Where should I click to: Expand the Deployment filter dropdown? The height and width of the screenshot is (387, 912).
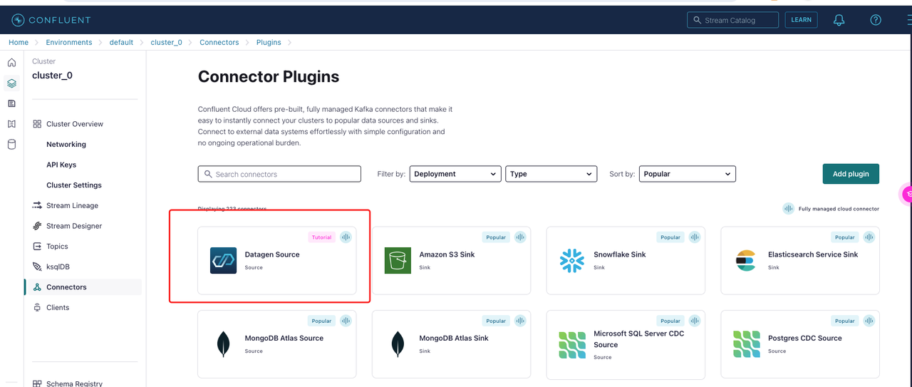tap(455, 174)
